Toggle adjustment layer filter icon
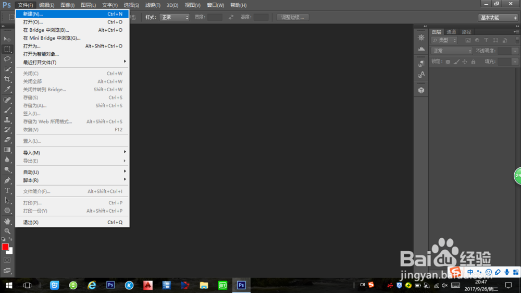This screenshot has width=521, height=293. (477, 40)
